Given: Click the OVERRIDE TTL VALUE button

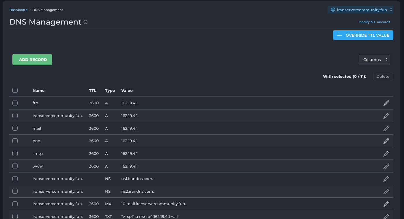Looking at the screenshot, I should tap(363, 35).
